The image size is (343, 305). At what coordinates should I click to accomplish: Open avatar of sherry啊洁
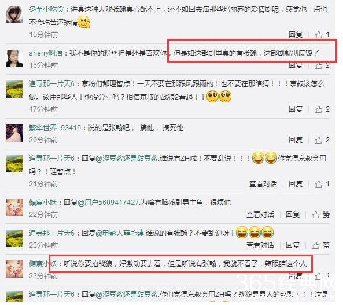point(14,58)
